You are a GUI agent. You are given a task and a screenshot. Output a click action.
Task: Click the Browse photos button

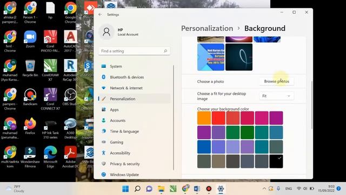[276, 81]
